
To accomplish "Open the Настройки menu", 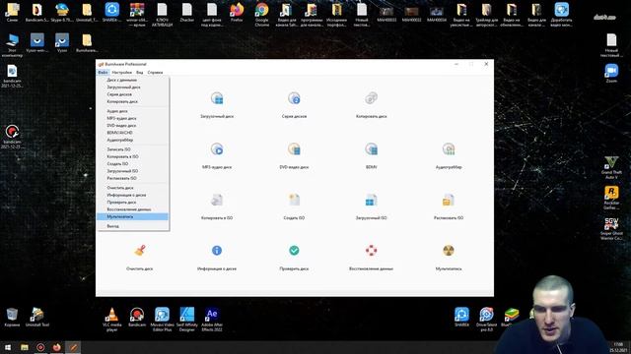I will pyautogui.click(x=122, y=72).
